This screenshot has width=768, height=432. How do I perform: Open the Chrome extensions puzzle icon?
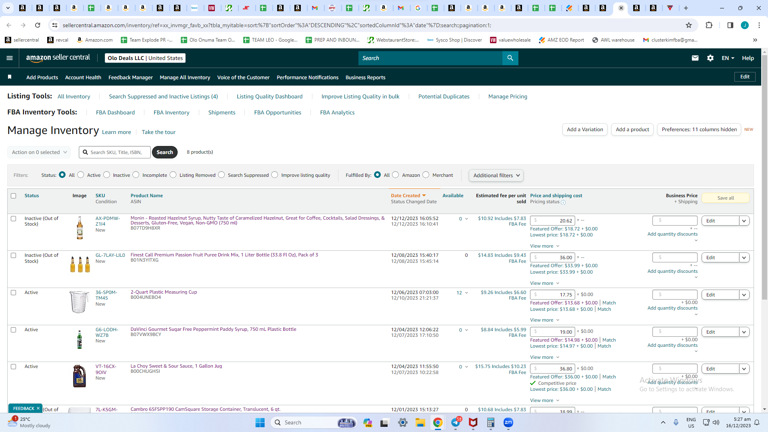point(709,25)
